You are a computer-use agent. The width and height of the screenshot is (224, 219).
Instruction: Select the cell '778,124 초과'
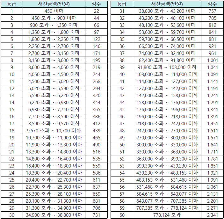pos(167,215)
